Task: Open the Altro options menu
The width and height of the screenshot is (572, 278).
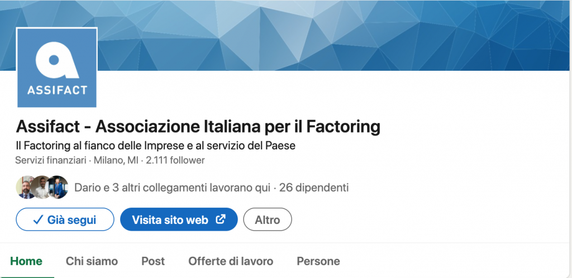Action: click(x=268, y=220)
